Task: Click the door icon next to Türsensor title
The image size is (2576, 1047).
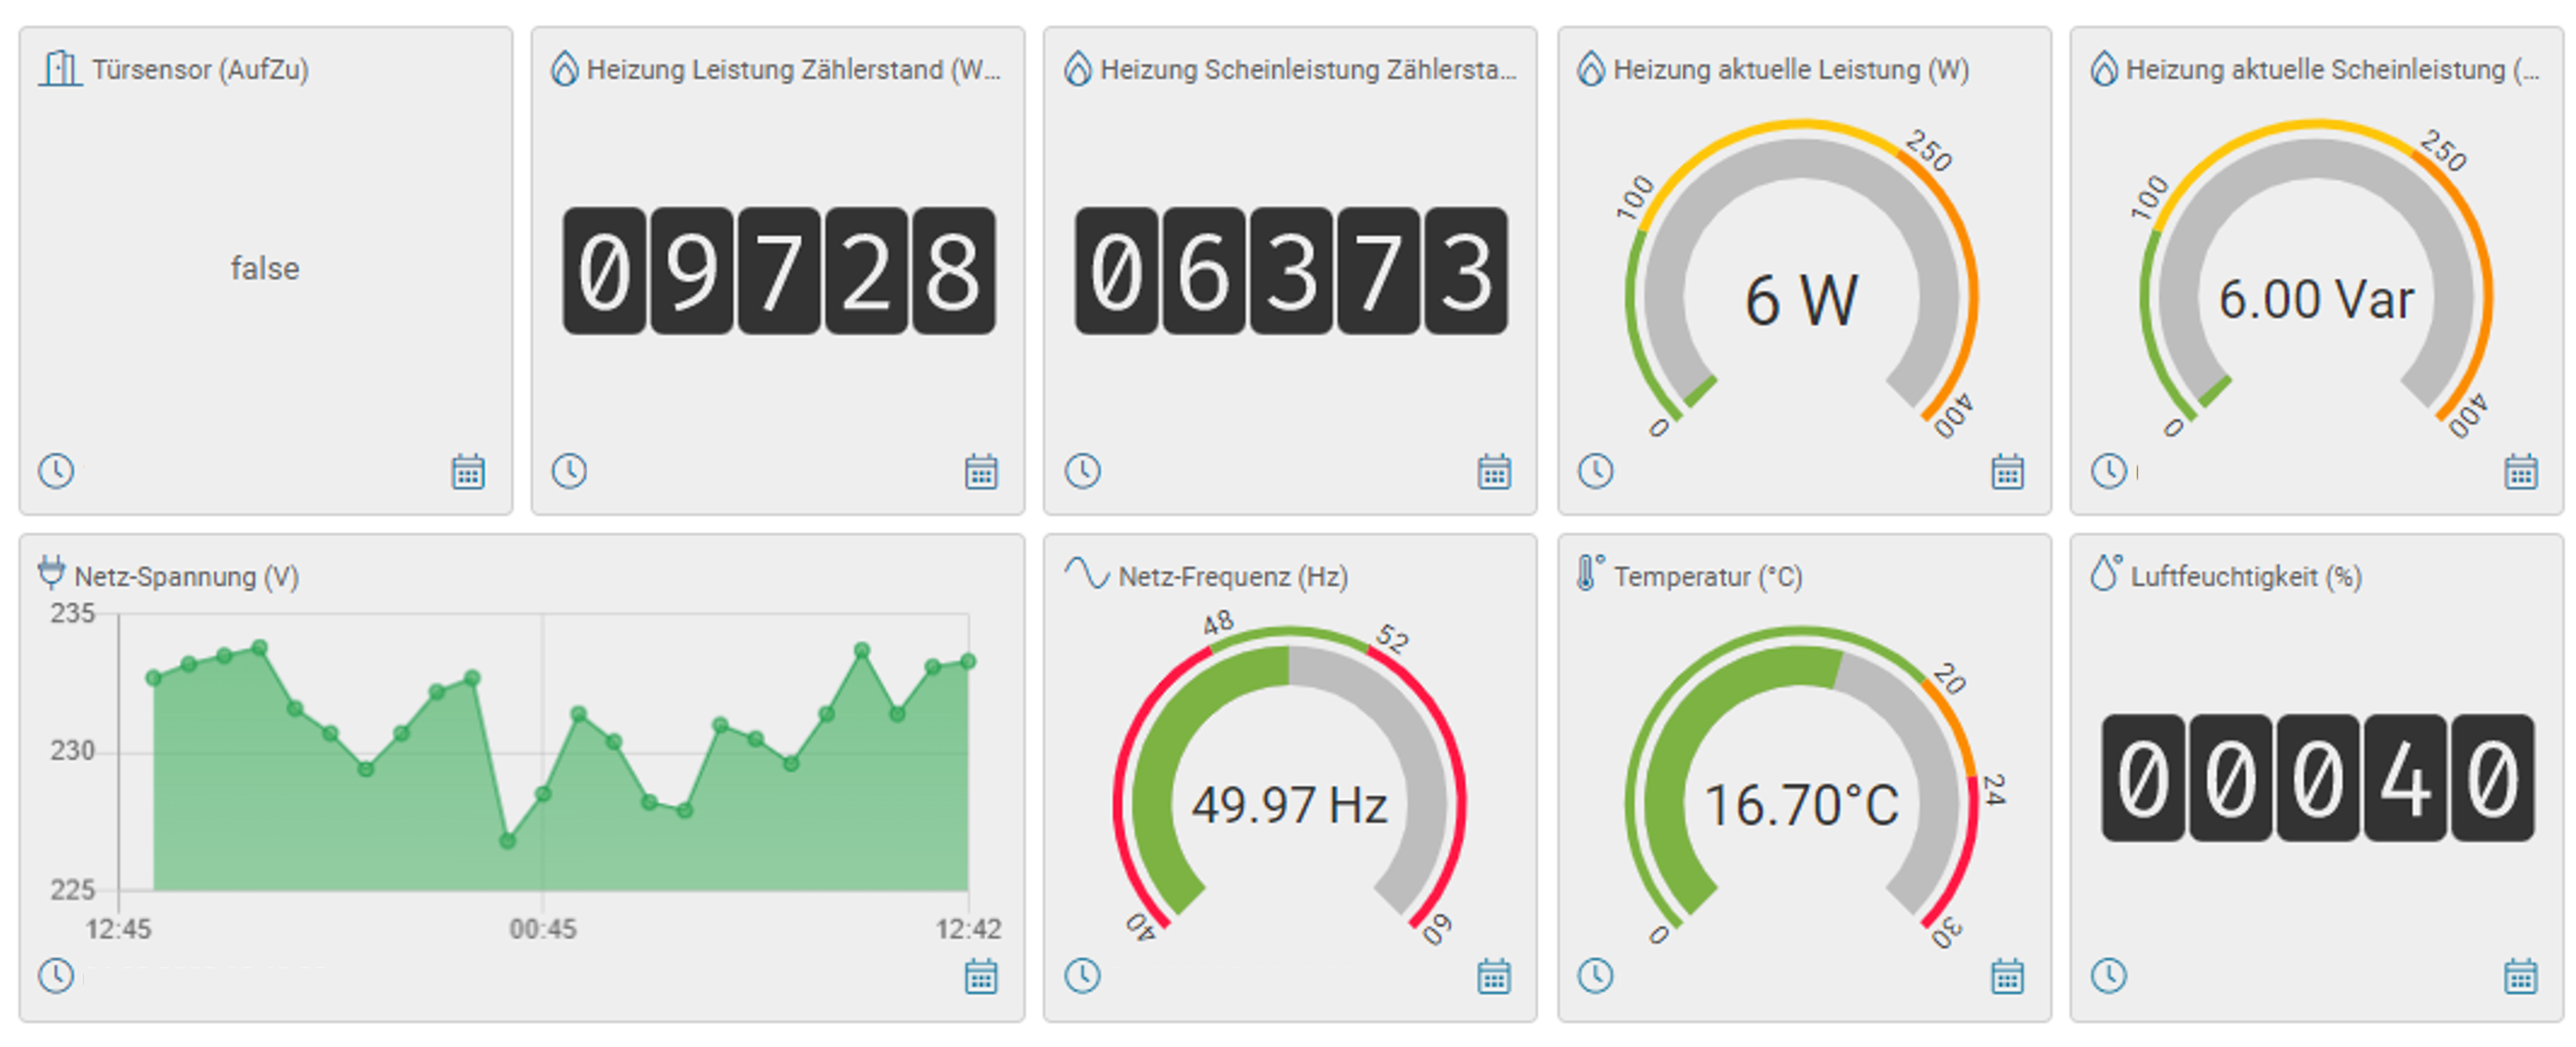Action: pos(60,69)
